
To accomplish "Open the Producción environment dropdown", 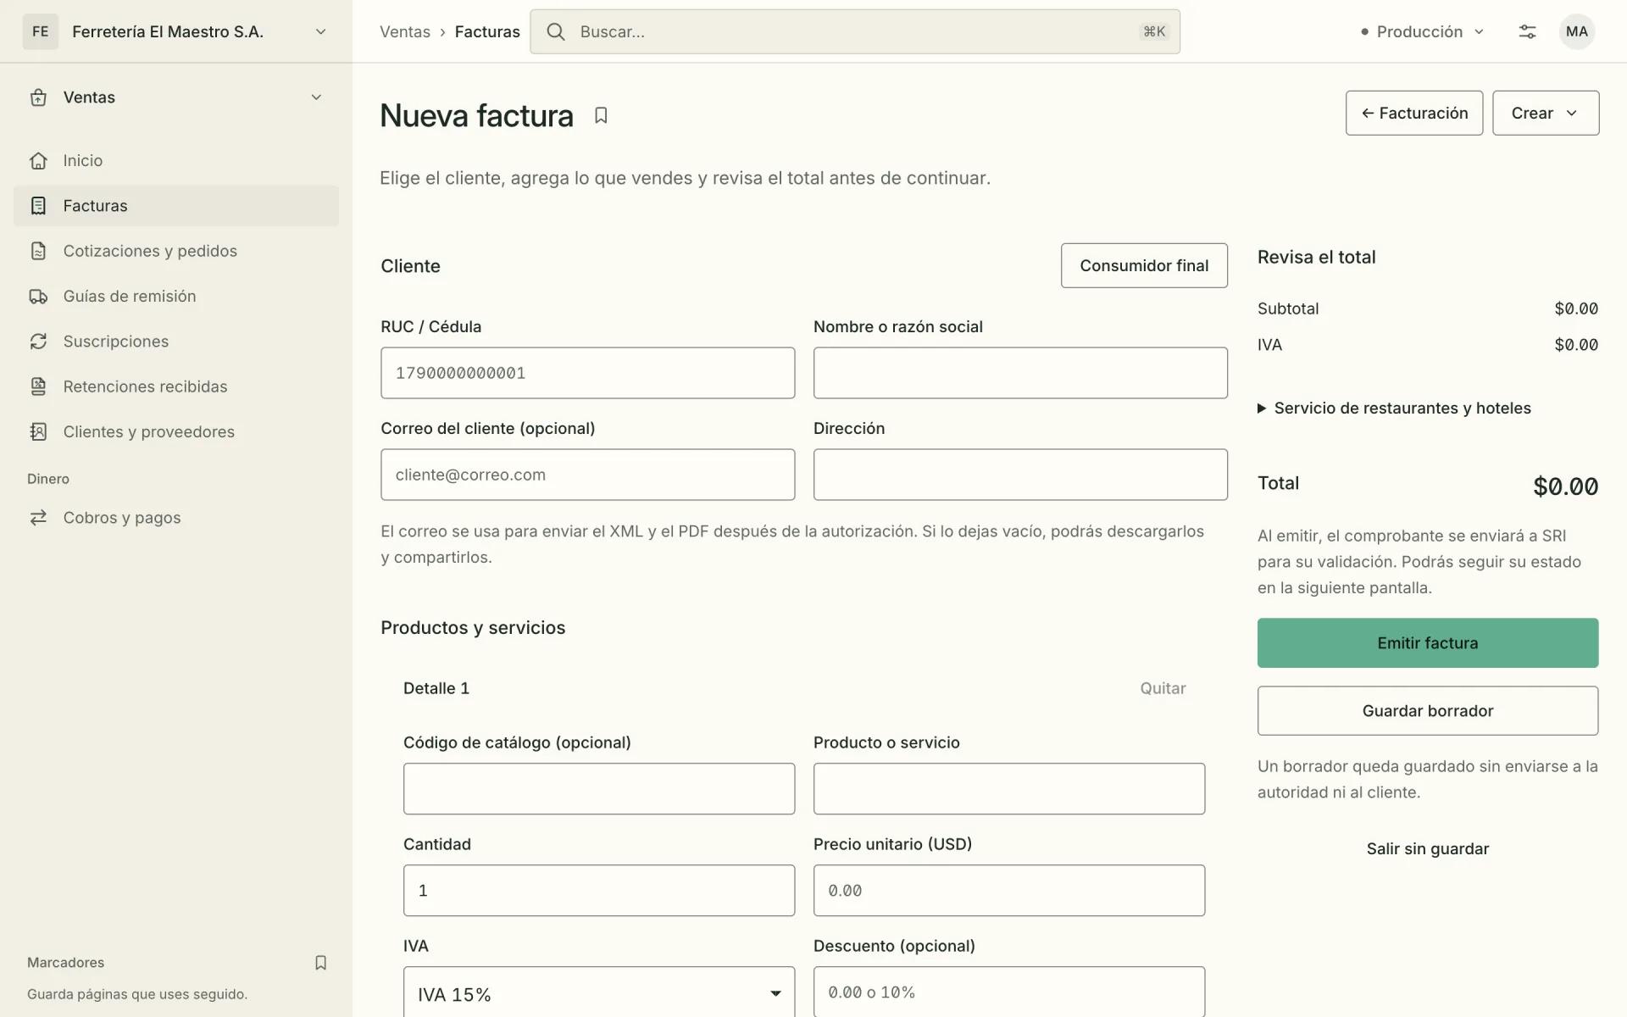I will (x=1423, y=31).
